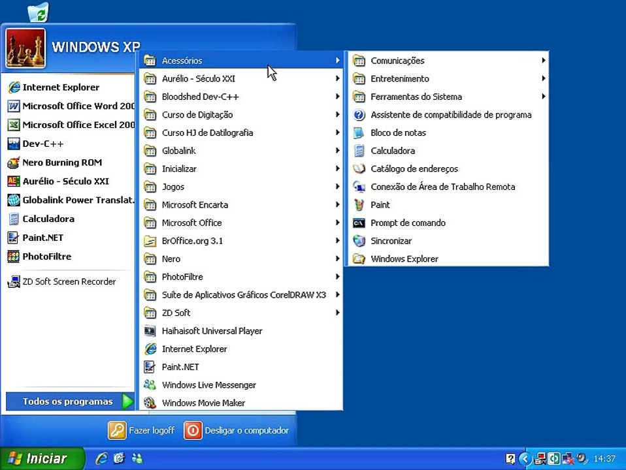Click the Globalink Power Translator globe icon
Viewport: 626px width, 470px height.
click(14, 200)
